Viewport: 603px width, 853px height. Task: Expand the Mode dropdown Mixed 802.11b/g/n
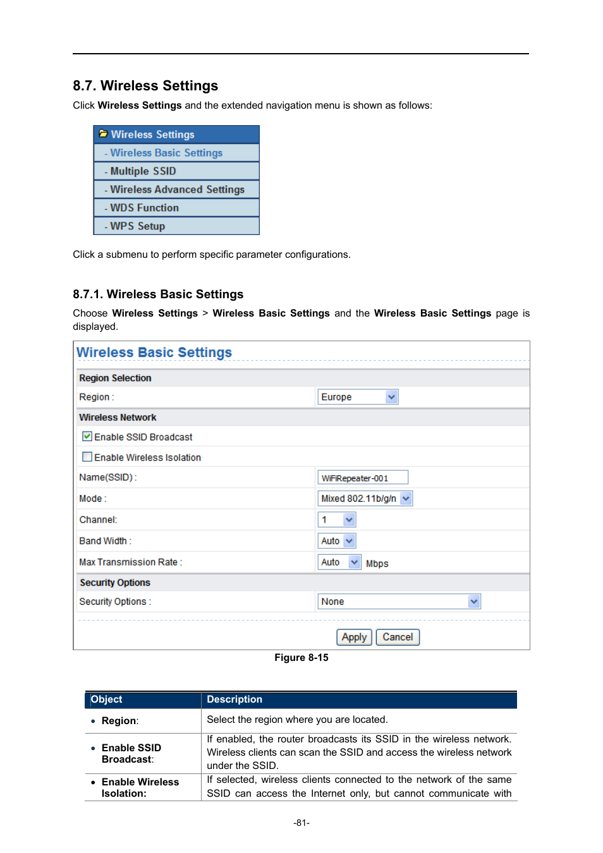click(365, 499)
